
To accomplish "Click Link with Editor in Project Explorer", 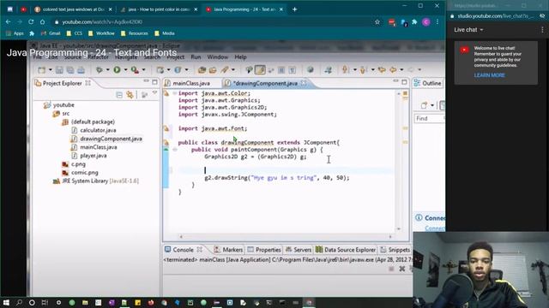I will click(x=130, y=95).
